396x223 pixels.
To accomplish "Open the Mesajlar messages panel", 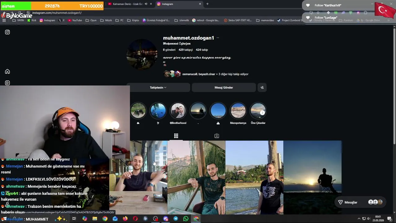I will click(360, 202).
